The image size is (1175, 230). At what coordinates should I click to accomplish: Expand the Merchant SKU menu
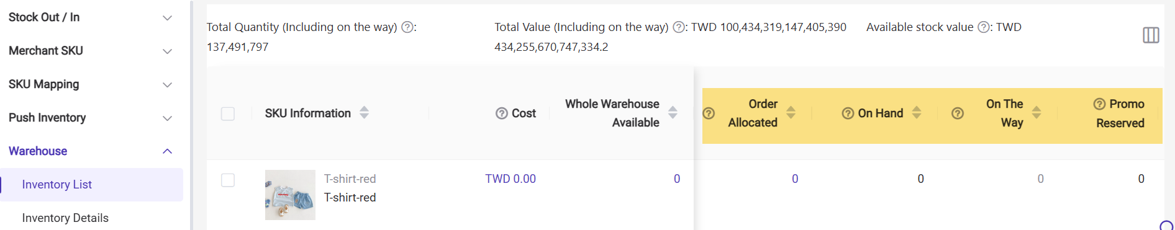(x=91, y=51)
